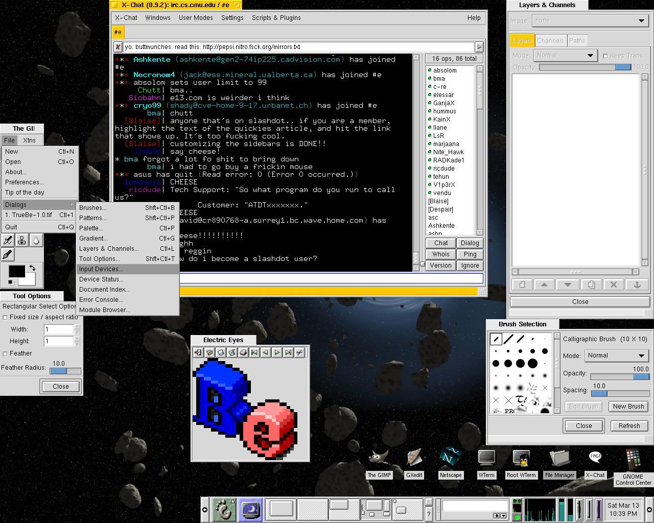Open the GNOME foot main menu
654x523 pixels.
223,509
